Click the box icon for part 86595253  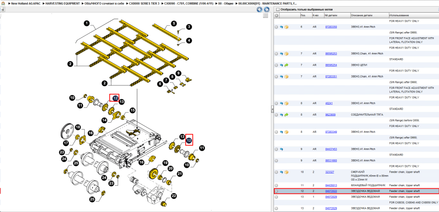coord(286,53)
